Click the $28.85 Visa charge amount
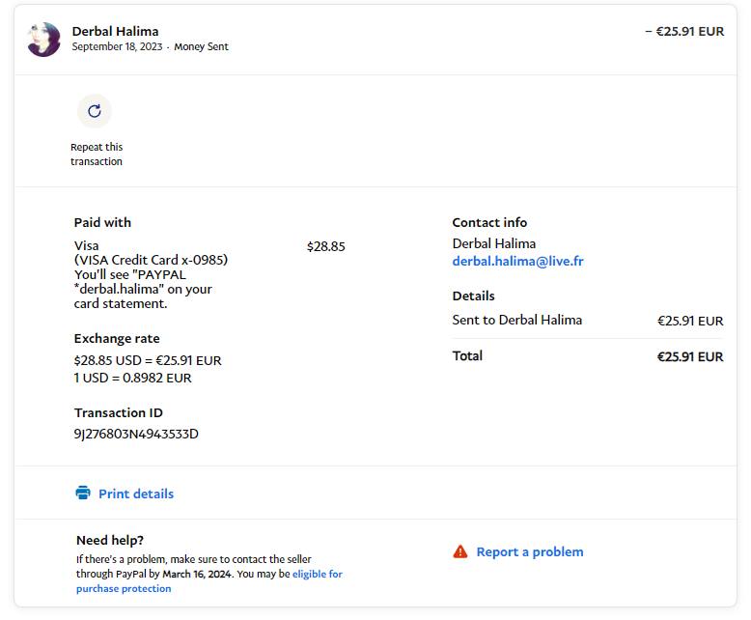This screenshot has height=620, width=751. pyautogui.click(x=325, y=246)
